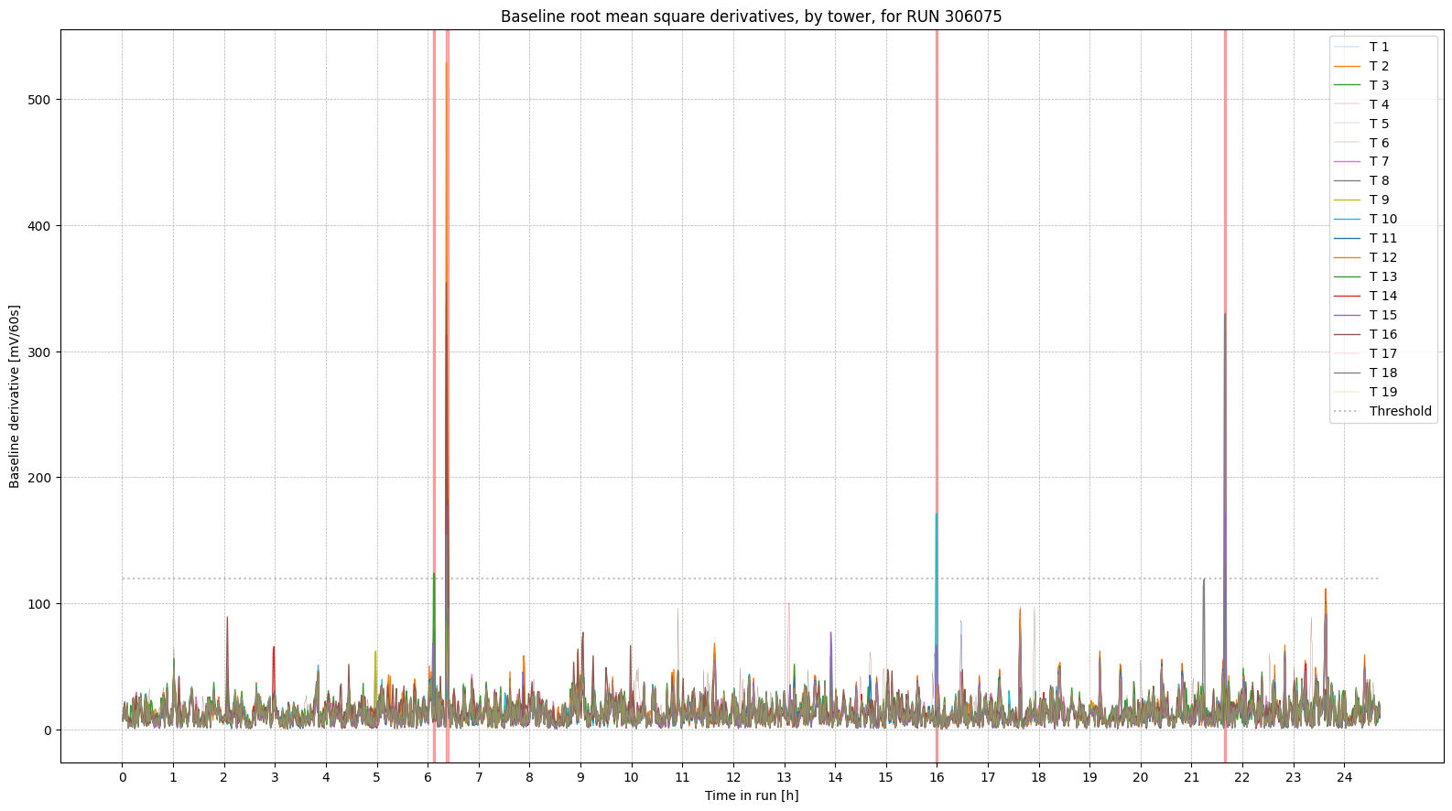Click the leftmost red vertical marker line
Screen dimensions: 1452x811
point(434,275)
